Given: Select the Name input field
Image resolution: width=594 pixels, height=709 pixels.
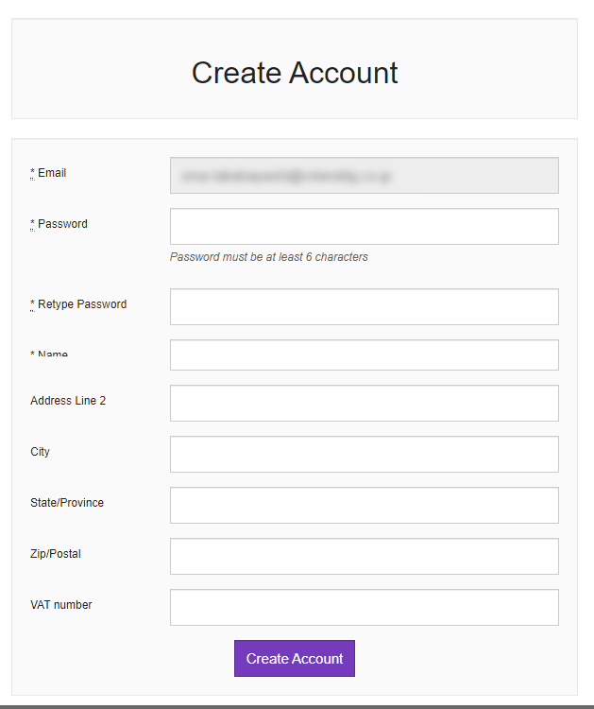Looking at the screenshot, I should (364, 355).
